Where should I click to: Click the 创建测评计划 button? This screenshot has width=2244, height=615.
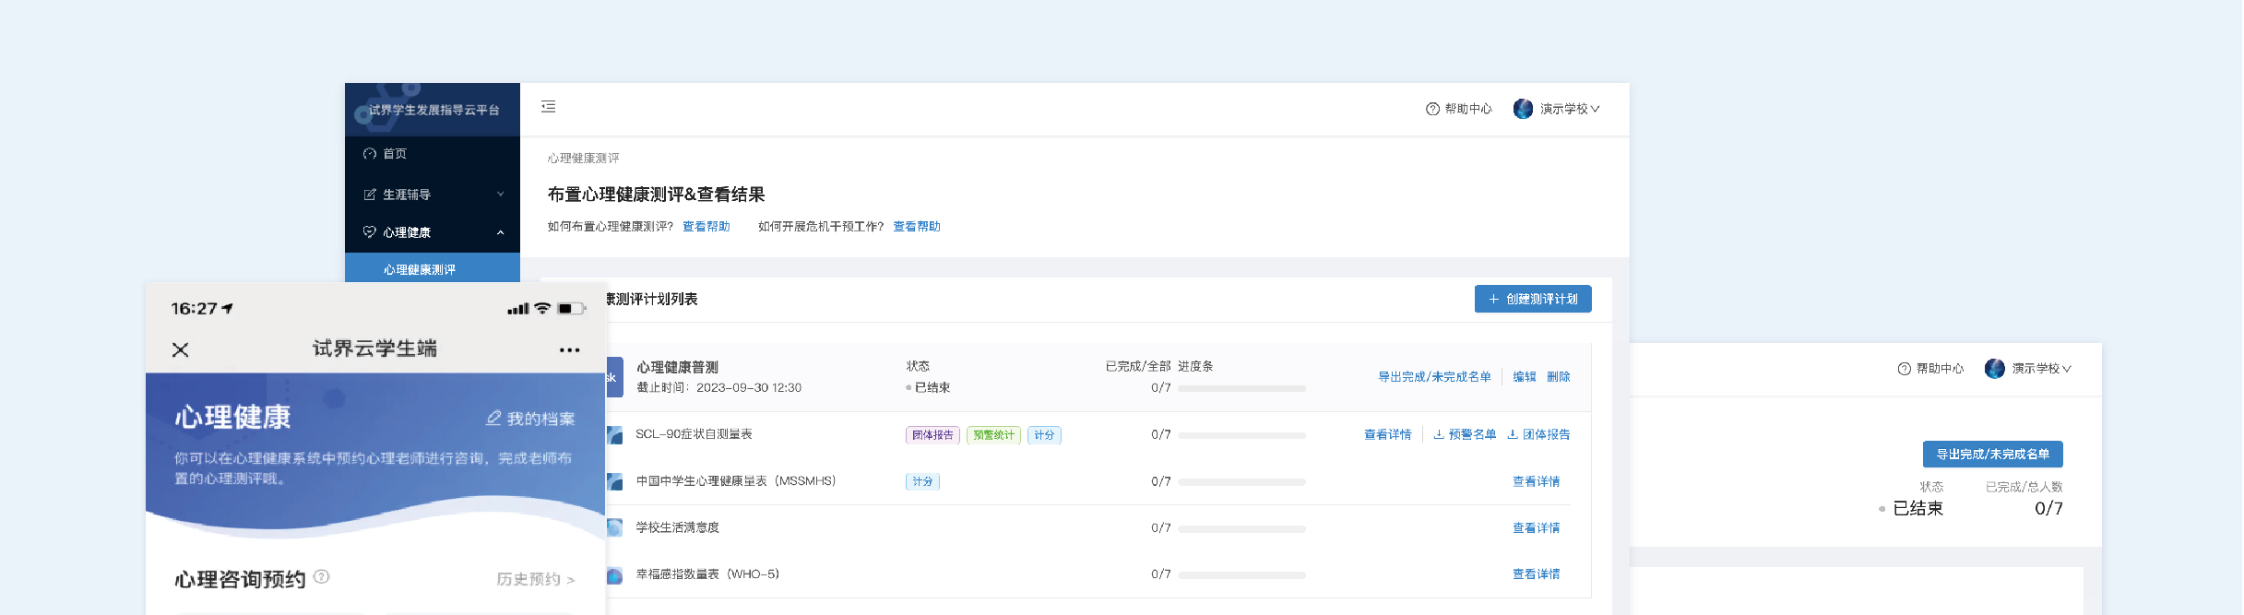click(1532, 300)
